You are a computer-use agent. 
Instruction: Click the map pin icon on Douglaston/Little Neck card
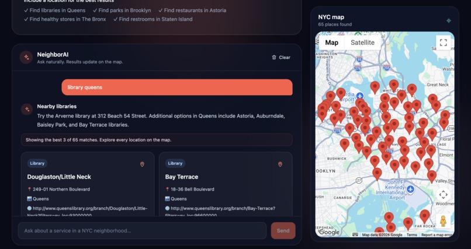pyautogui.click(x=142, y=164)
